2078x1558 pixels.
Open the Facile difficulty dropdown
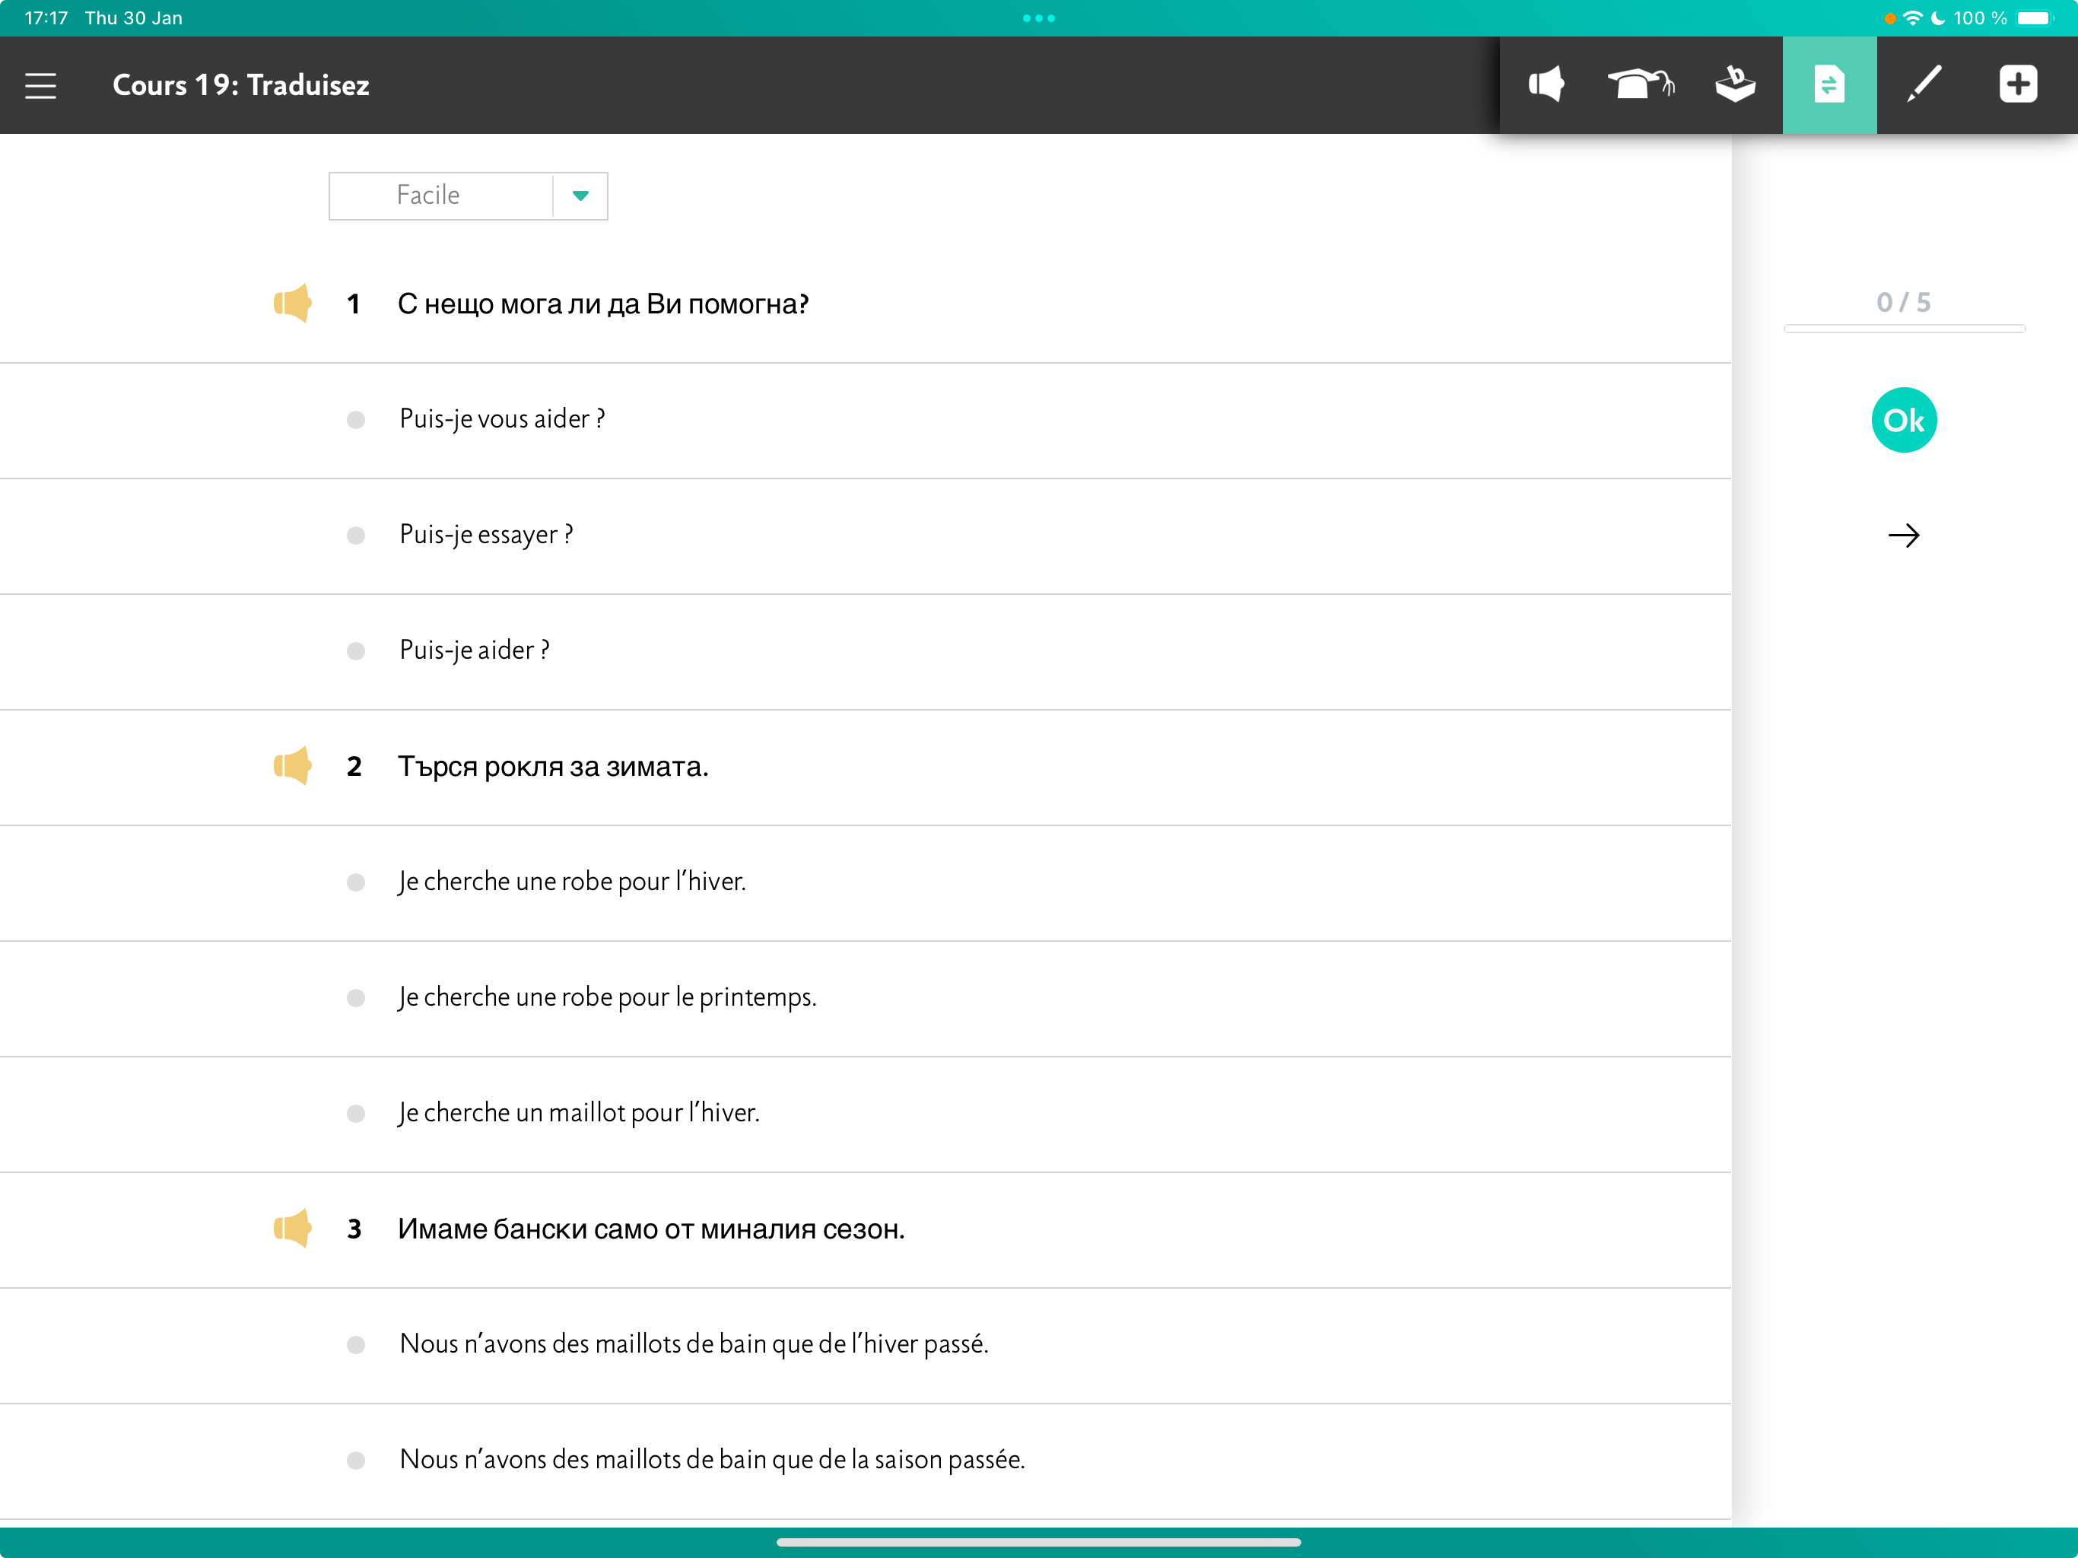(468, 196)
